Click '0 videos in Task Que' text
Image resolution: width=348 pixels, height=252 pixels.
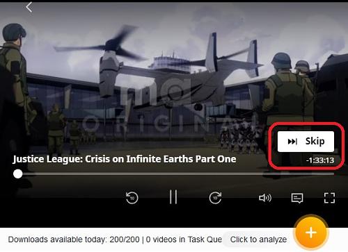(x=184, y=240)
